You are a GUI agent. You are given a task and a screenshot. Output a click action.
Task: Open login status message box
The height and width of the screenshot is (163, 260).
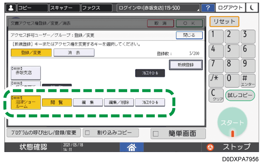point(158,8)
